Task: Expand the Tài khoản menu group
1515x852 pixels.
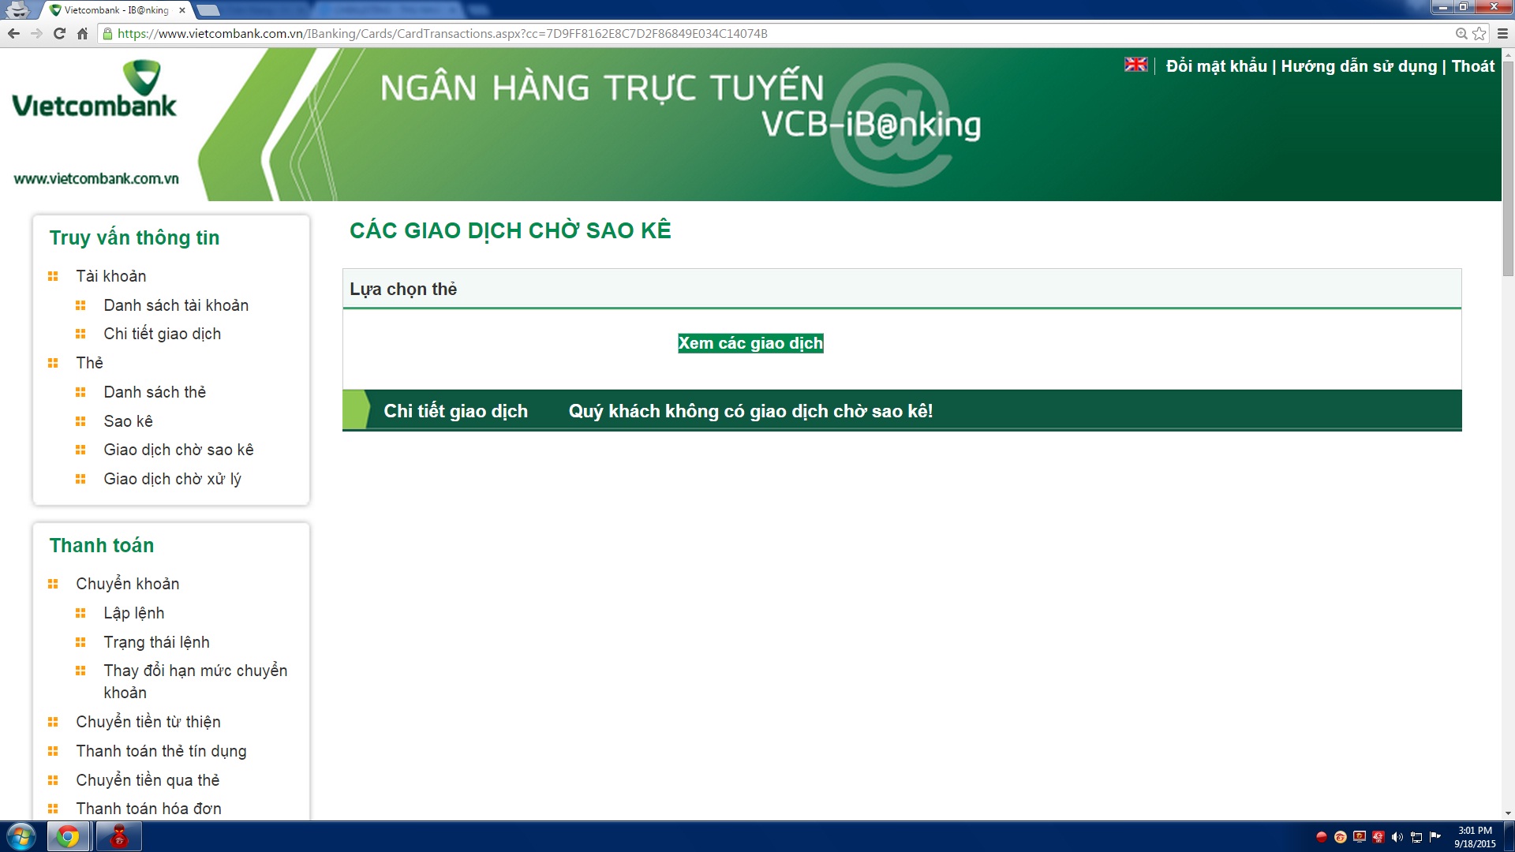Action: pos(110,276)
